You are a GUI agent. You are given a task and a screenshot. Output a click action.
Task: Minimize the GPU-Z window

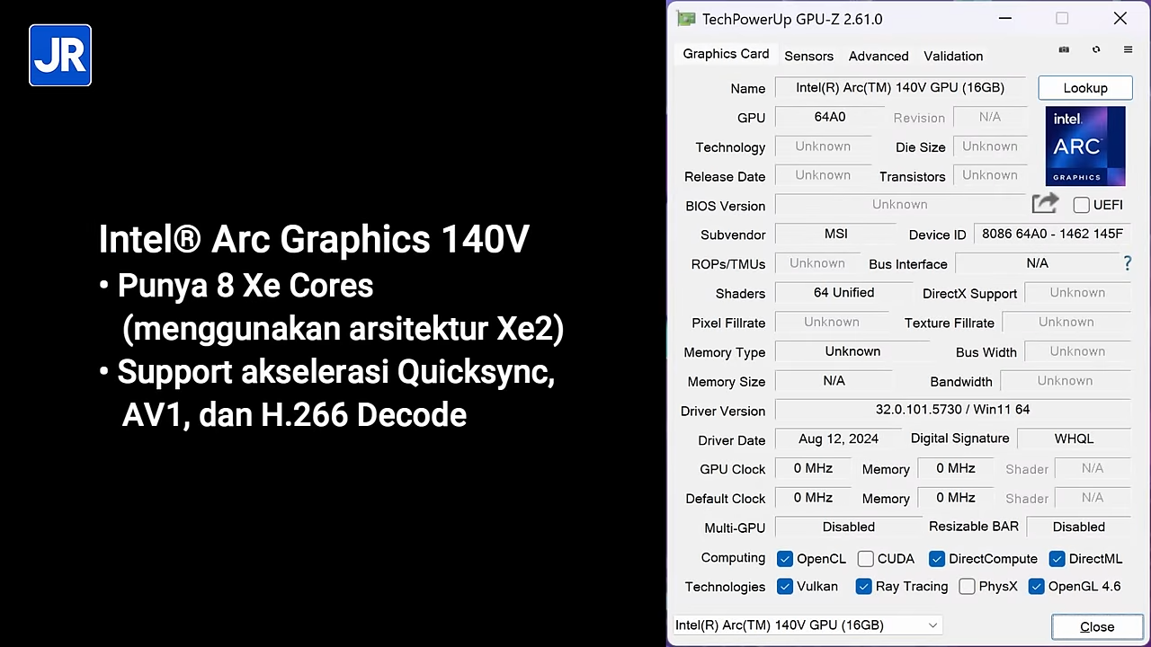pyautogui.click(x=1005, y=19)
